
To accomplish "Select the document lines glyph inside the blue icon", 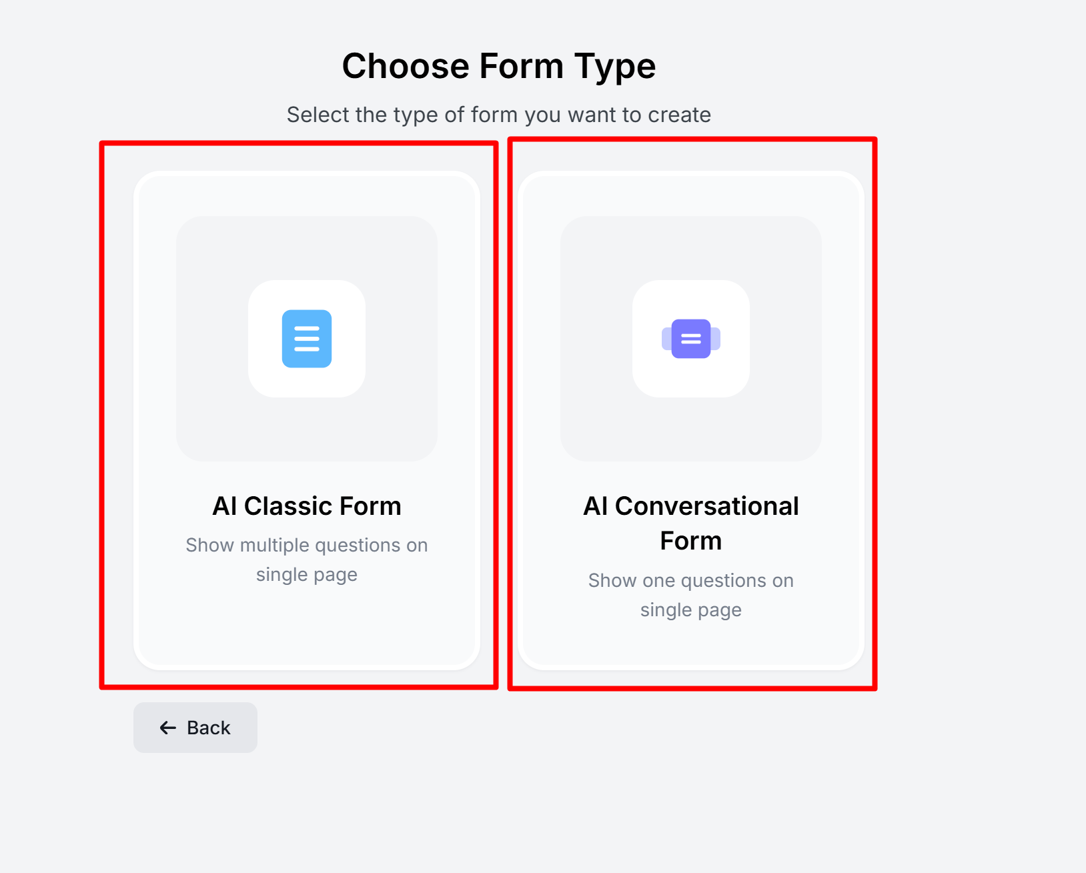I will point(306,339).
